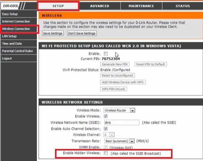
Task: Open the Maintenance tab
Action: pyautogui.click(x=141, y=6)
